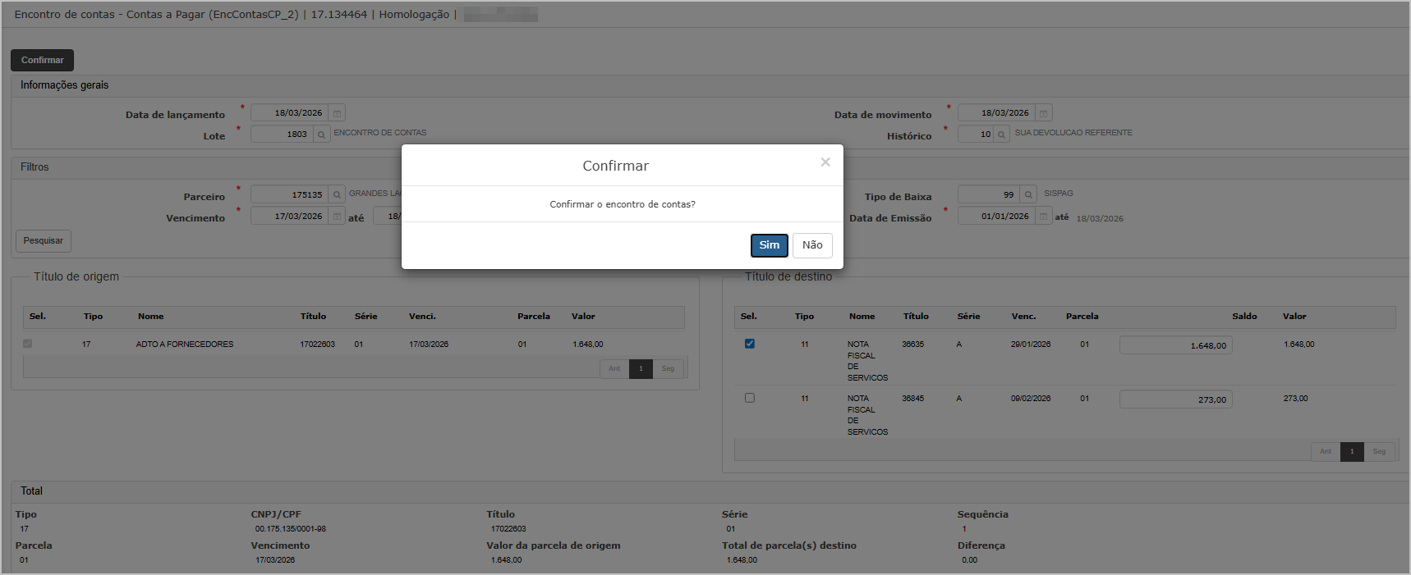Open calendar icon for Data de lançamento
1411x575 pixels.
click(x=337, y=113)
